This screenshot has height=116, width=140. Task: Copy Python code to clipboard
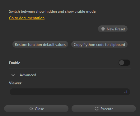[99, 44]
